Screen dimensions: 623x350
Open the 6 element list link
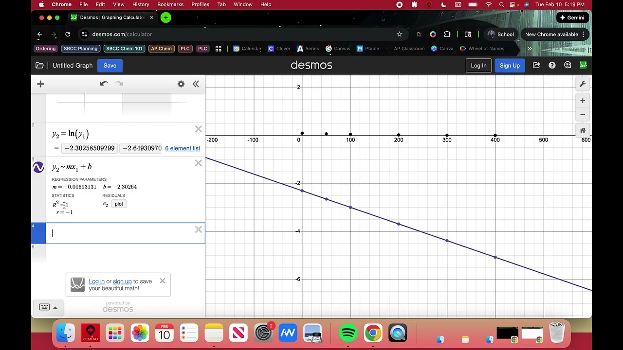pos(183,148)
